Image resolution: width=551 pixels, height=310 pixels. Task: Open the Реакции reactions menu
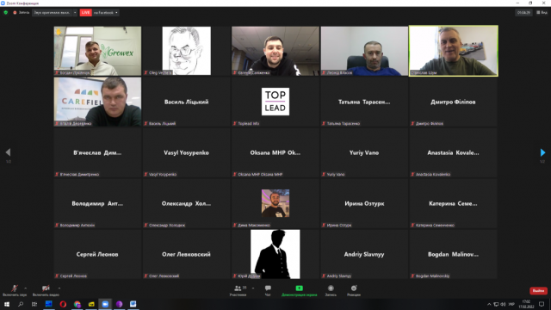click(x=354, y=290)
